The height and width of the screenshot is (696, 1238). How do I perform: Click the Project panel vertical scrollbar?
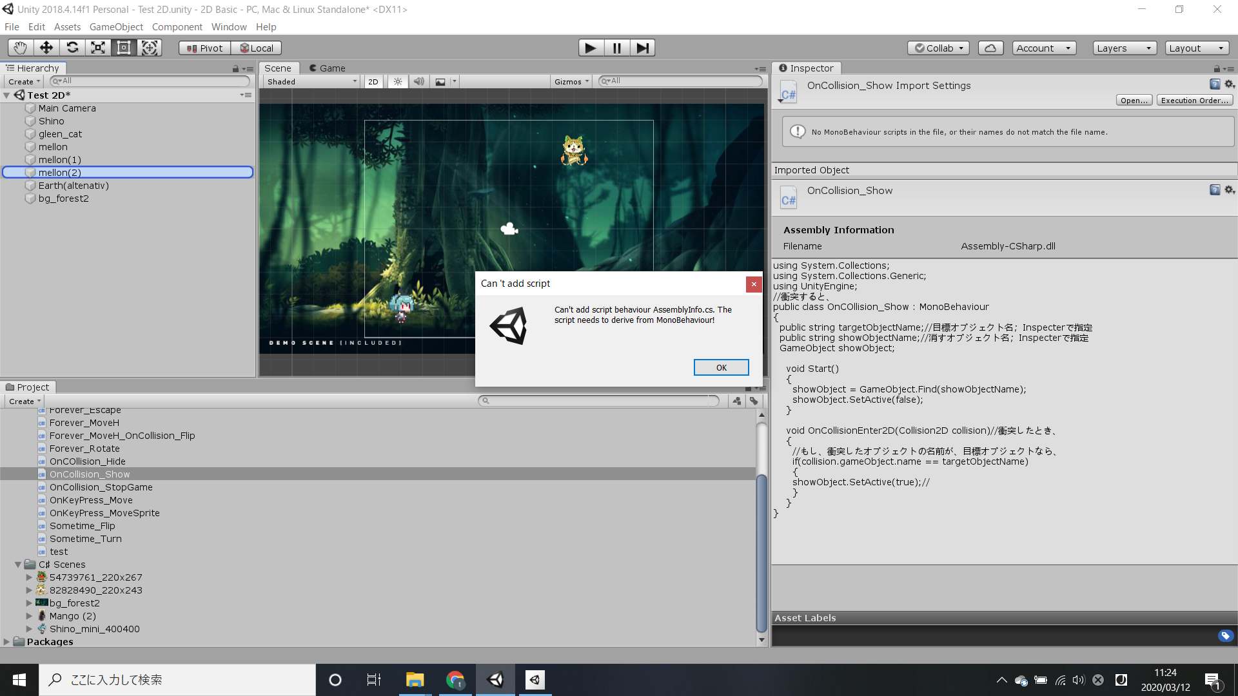(761, 554)
